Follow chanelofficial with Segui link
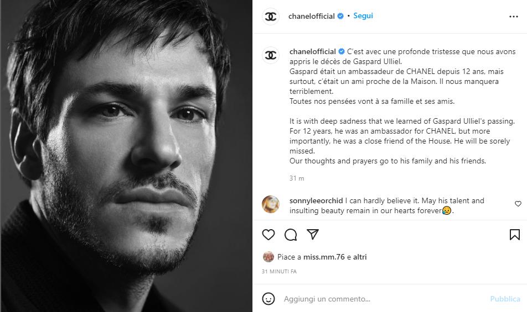Image resolution: width=527 pixels, height=312 pixels. (363, 16)
